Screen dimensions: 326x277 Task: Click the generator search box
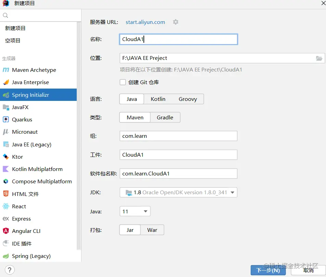(40, 15)
